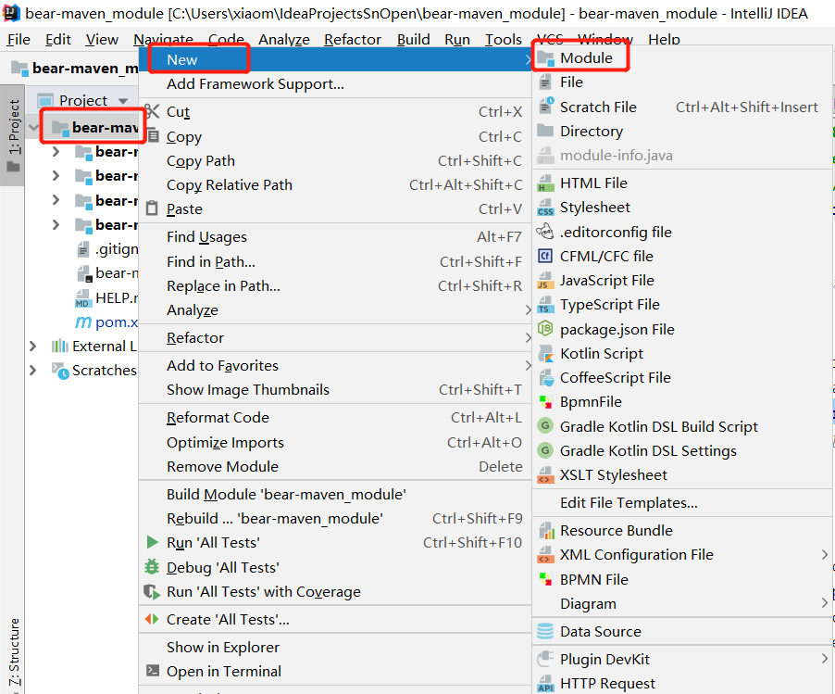Choose Add Framework Support...
This screenshot has width=835, height=694.
click(x=335, y=83)
